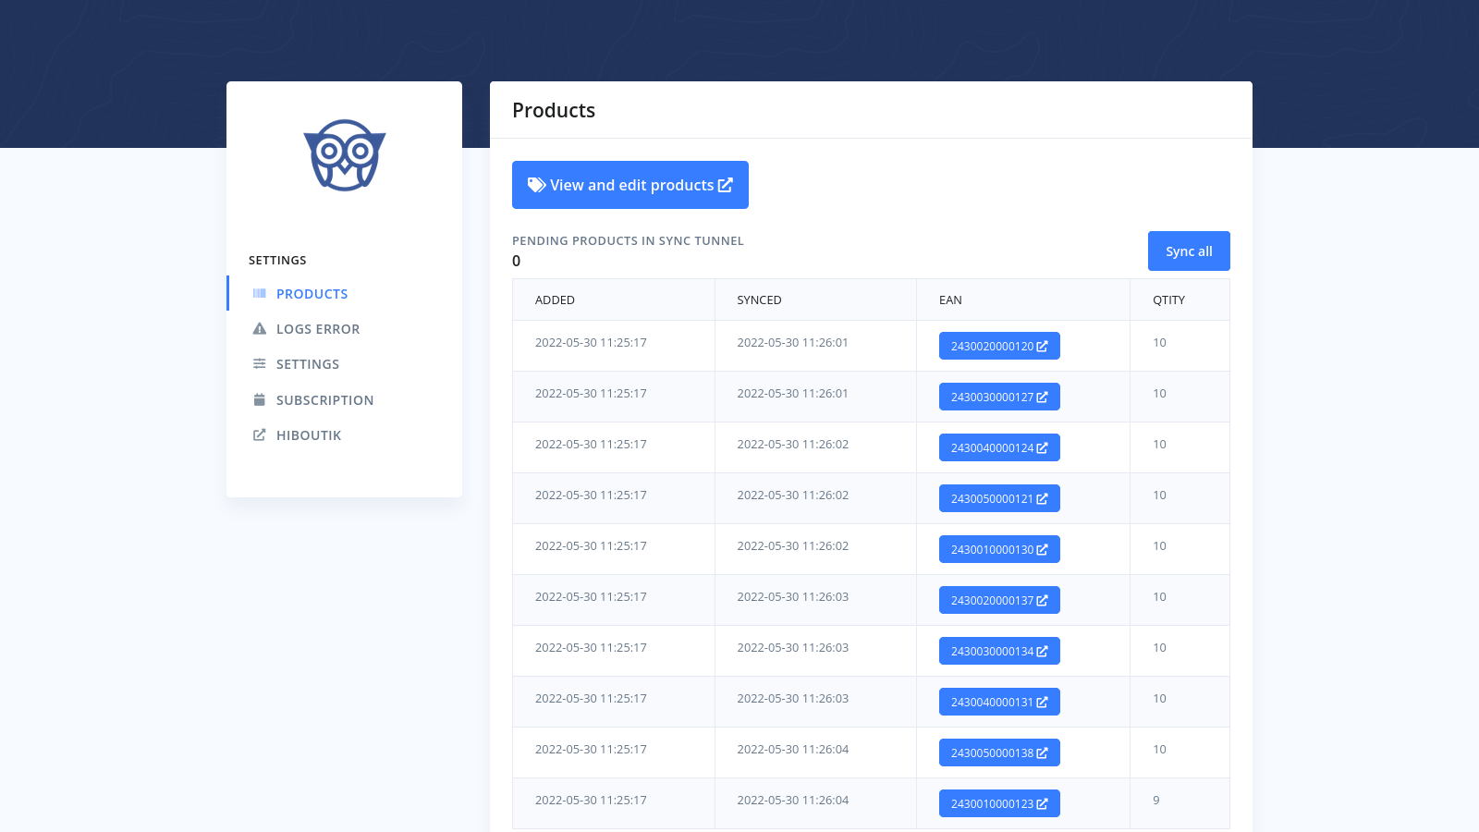Open EAN 2430040000131 link
Viewport: 1479px width, 832px height.
tap(999, 702)
